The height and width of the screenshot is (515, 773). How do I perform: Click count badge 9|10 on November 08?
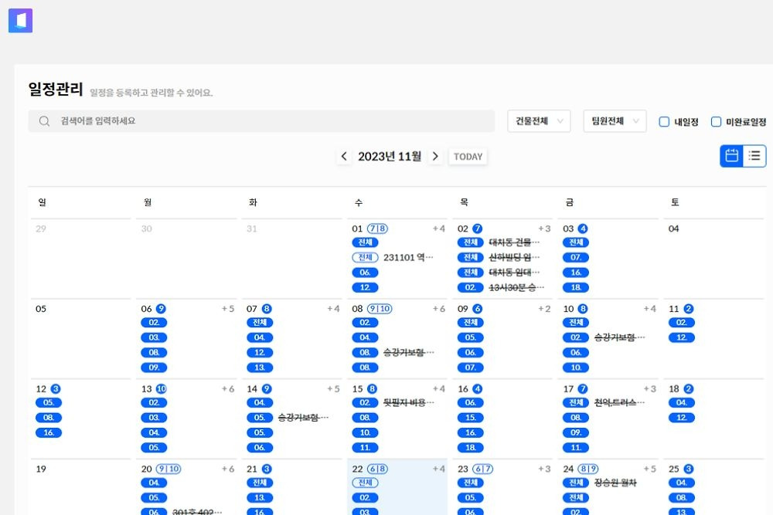coord(380,309)
